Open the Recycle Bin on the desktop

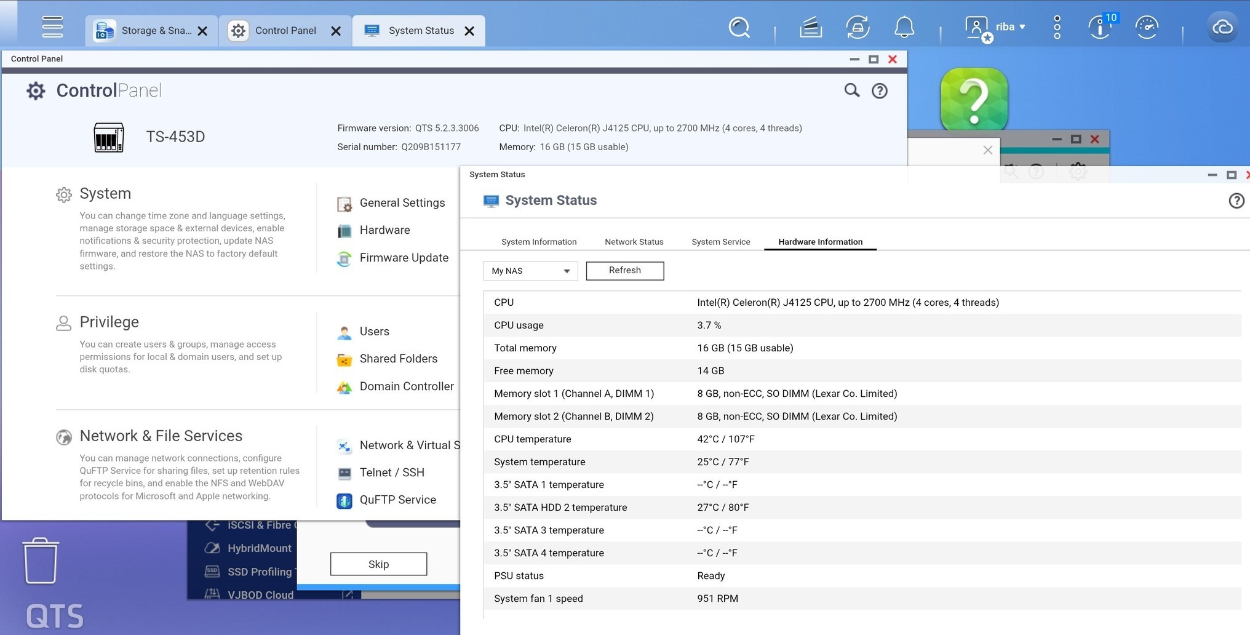[41, 561]
